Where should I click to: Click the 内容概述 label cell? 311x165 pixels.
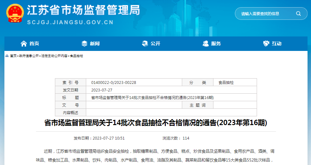[70, 113]
